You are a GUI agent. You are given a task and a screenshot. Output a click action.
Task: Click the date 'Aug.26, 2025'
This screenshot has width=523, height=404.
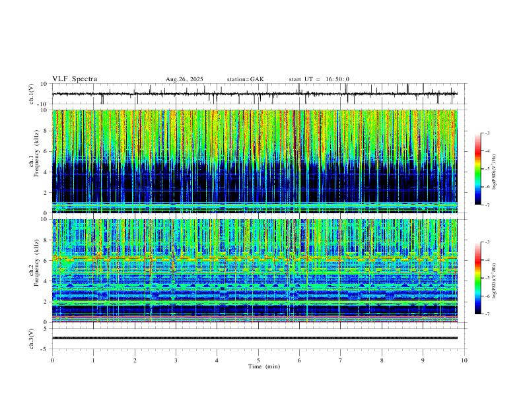184,79
